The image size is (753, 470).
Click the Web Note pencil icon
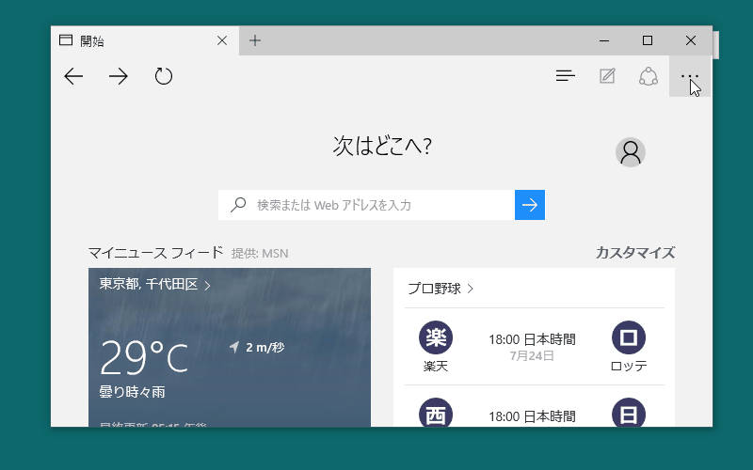point(607,76)
